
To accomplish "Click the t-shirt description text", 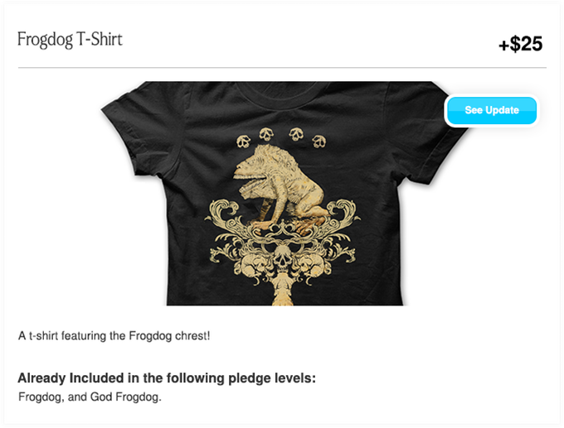I will coord(114,336).
